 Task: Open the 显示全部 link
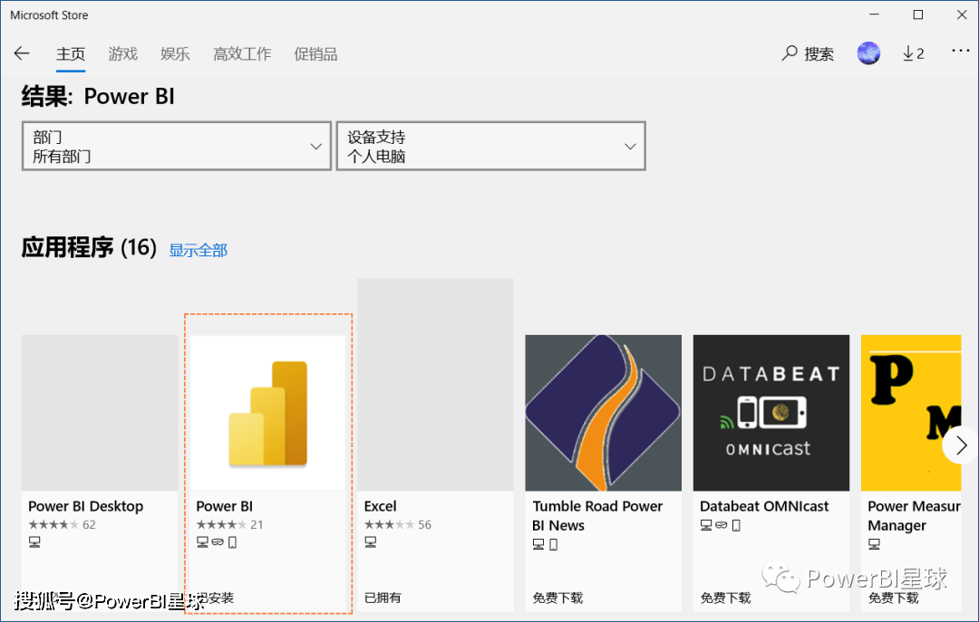tap(198, 250)
